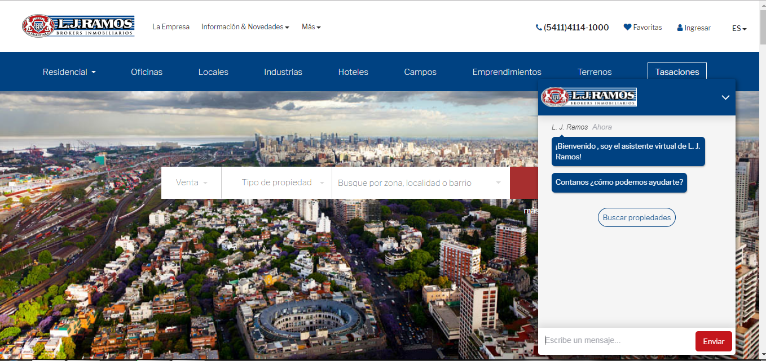Open the ES language selector
The image size is (766, 361).
pyautogui.click(x=739, y=28)
